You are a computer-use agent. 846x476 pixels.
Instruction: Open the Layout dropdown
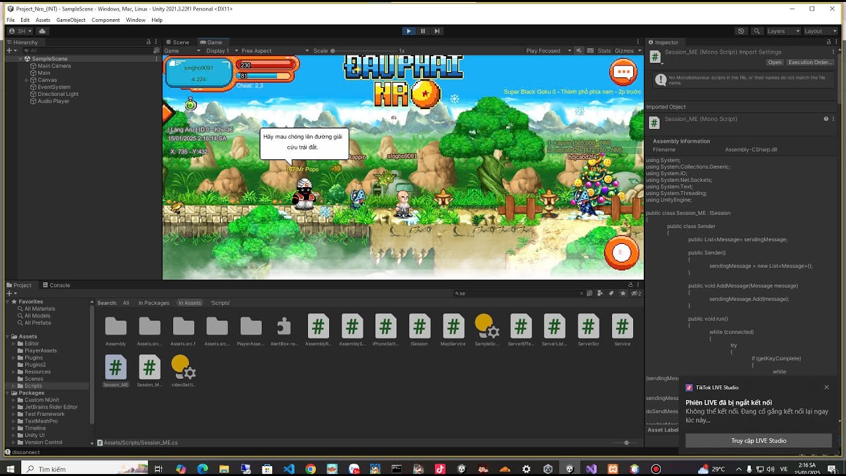(x=820, y=31)
